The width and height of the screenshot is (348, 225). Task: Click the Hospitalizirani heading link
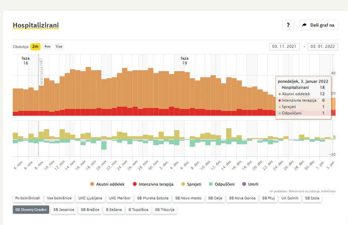36,25
